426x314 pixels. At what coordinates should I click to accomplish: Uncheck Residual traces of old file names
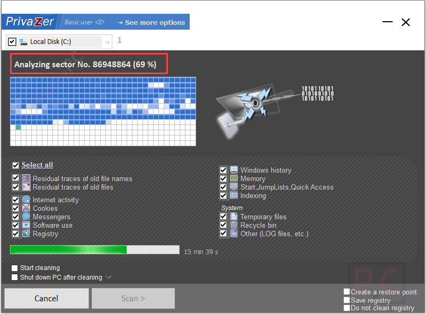point(15,178)
